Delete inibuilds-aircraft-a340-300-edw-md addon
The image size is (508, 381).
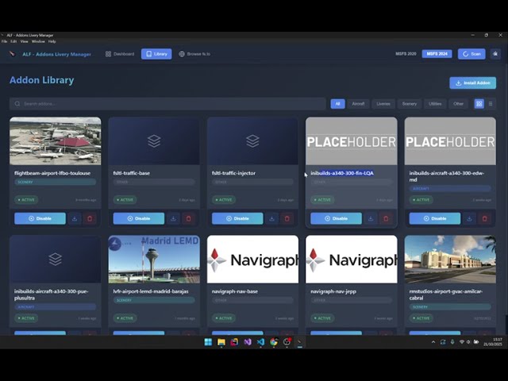[485, 218]
